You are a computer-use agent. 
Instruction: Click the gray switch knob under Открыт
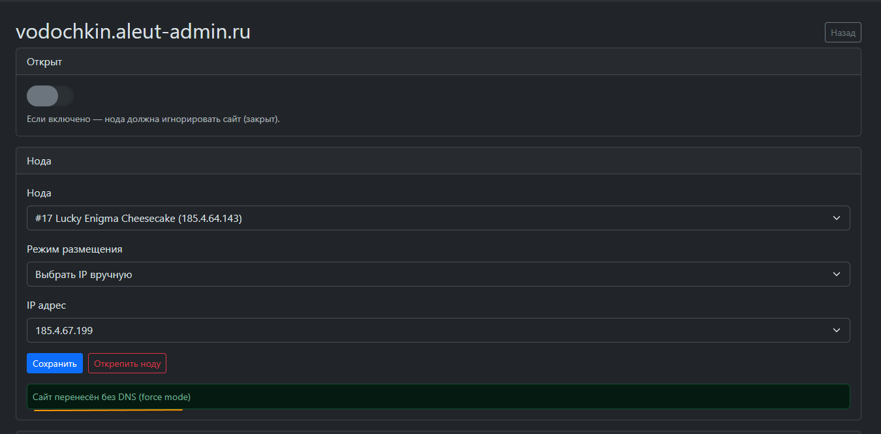pos(42,96)
